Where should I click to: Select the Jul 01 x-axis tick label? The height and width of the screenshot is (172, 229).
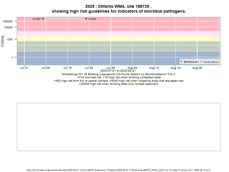click(24, 68)
